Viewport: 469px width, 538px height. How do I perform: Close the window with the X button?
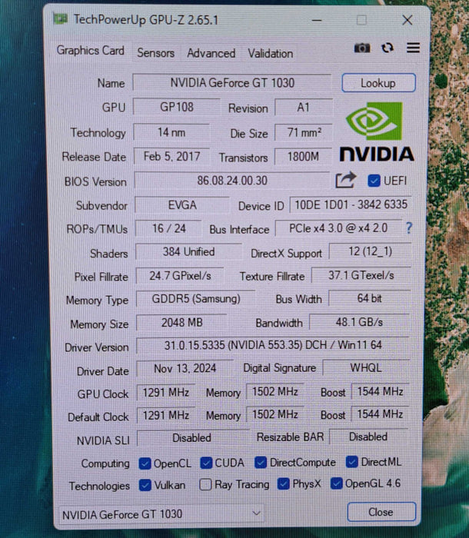click(407, 20)
